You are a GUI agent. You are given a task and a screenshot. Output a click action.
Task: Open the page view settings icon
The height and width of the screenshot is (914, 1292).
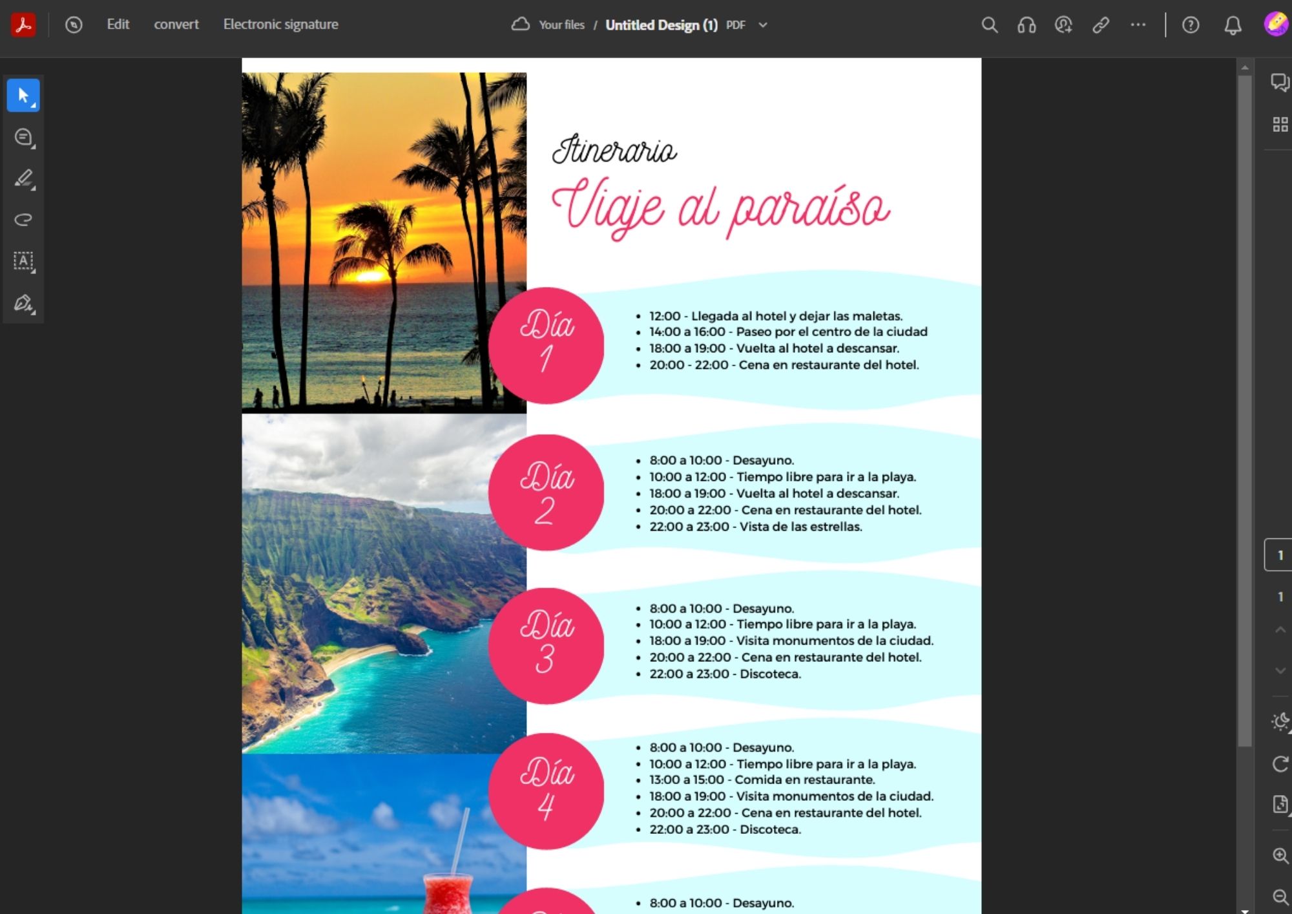(1280, 804)
